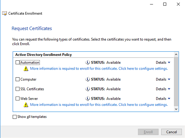Screen dimensions: 185x138
Task: Check the Computer certificate checkbox
Action: pos(18,79)
